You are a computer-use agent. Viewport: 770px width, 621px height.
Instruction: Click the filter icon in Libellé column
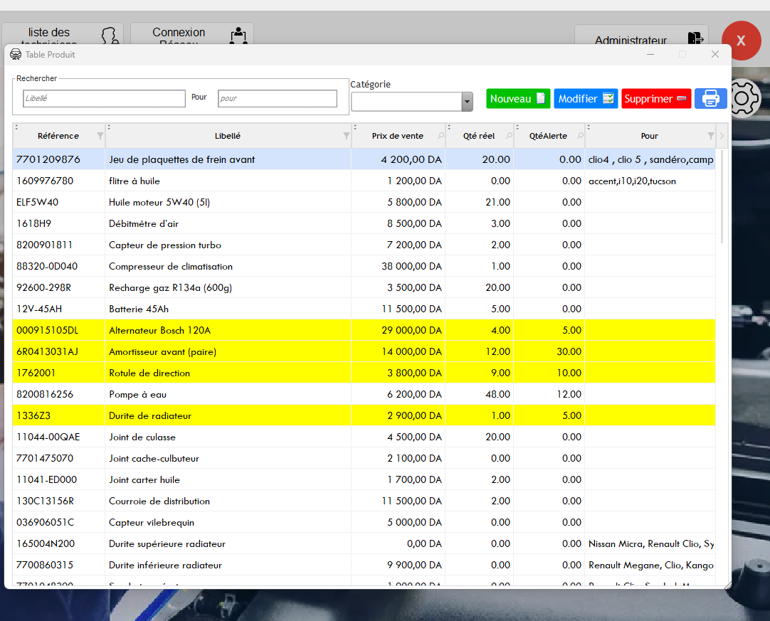pyautogui.click(x=346, y=136)
